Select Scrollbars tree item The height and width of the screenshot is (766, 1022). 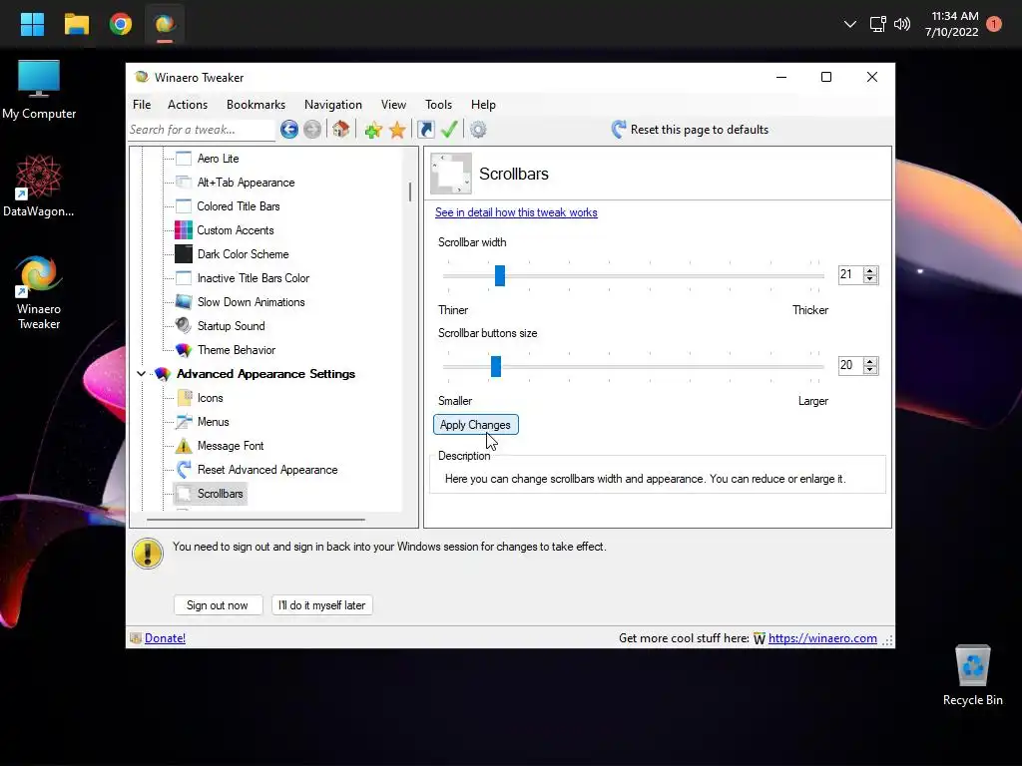[220, 494]
